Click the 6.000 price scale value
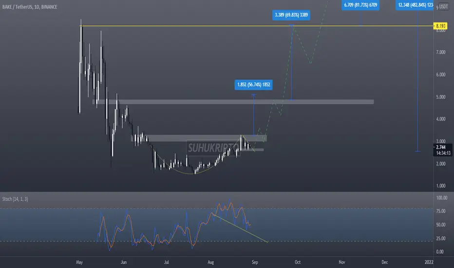The width and height of the screenshot is (454, 268). [441, 75]
